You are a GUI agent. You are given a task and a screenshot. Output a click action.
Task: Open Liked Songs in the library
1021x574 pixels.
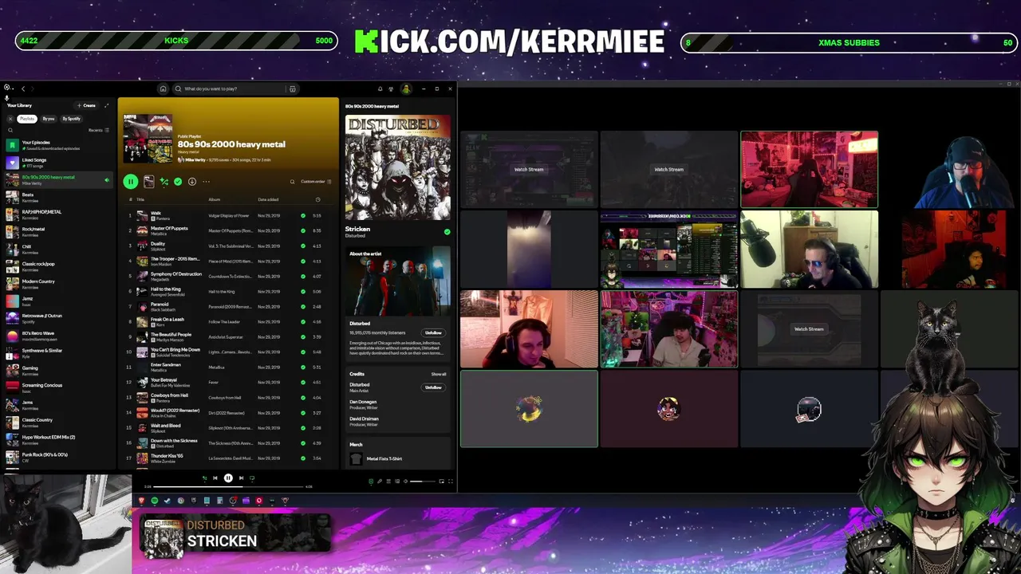click(57, 163)
